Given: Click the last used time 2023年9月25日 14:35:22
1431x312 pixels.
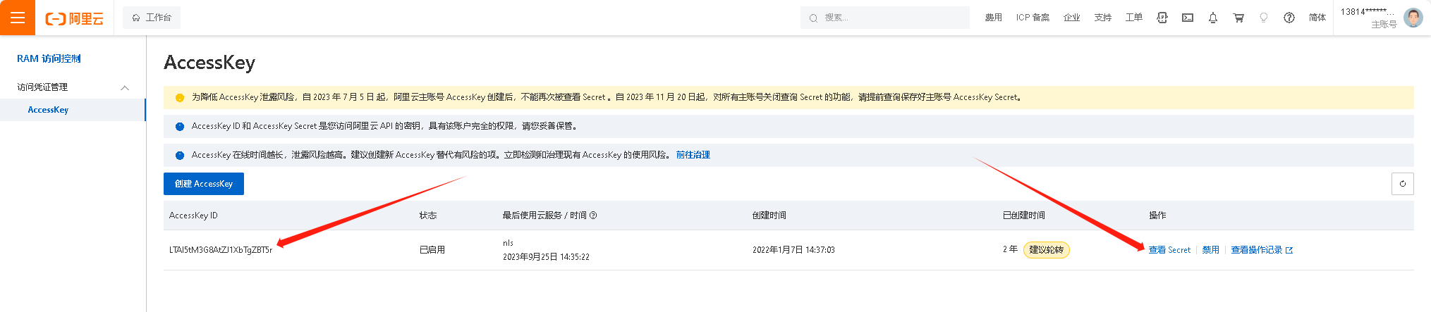Looking at the screenshot, I should (546, 257).
